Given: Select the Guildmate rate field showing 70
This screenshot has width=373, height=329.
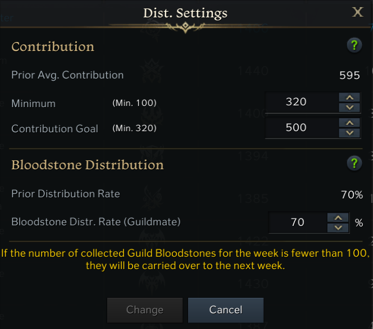Looking at the screenshot, I should pyautogui.click(x=298, y=223).
